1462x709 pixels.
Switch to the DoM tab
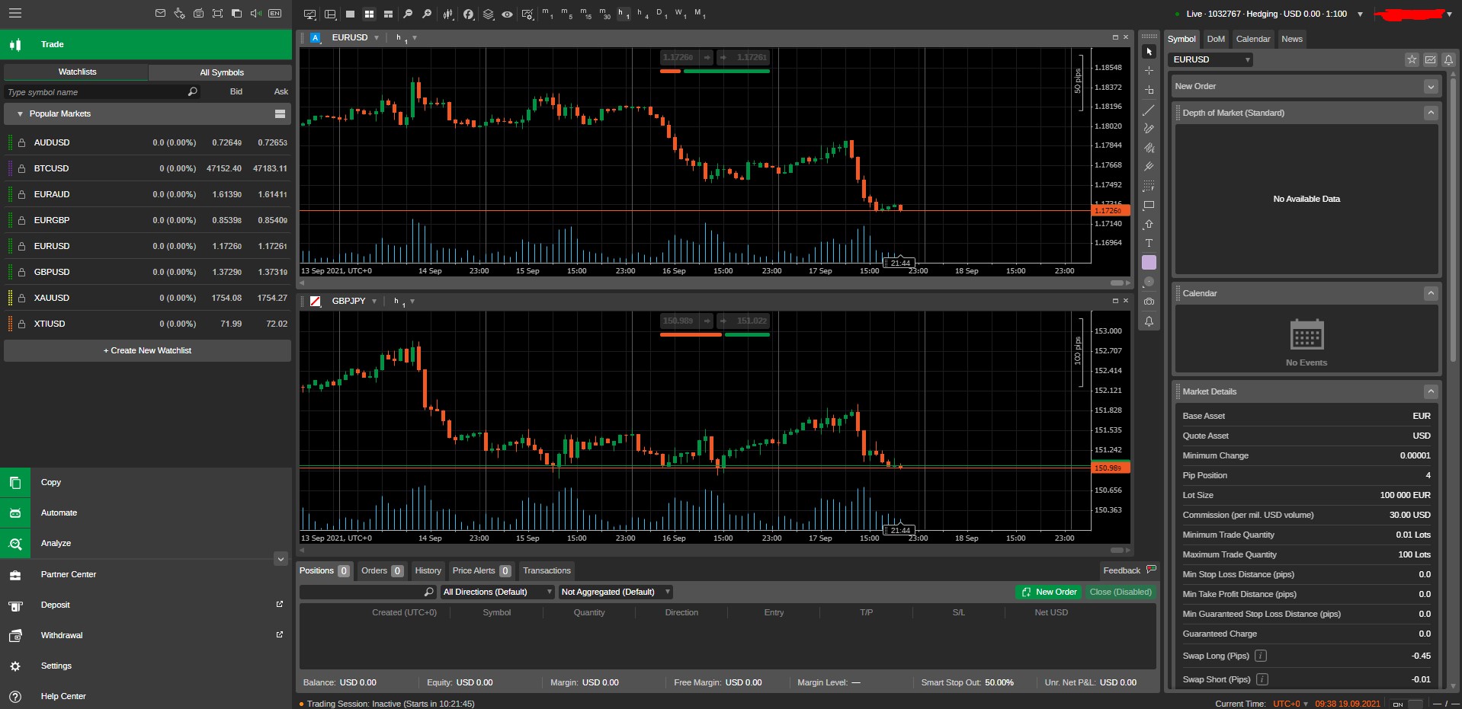point(1217,39)
